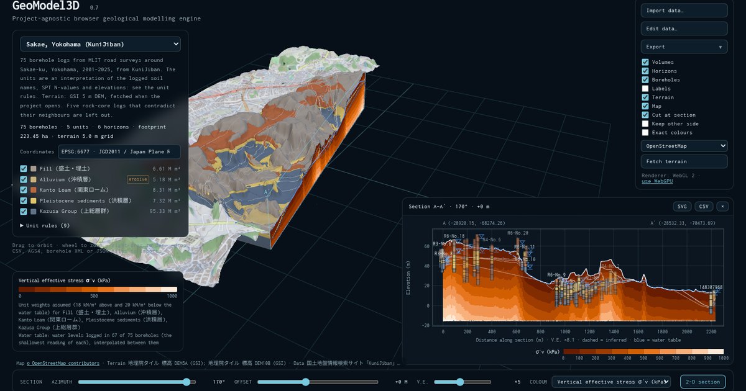This screenshot has height=391, width=746.
Task: Click the Kanto Loam colour swatch
Action: [34, 189]
